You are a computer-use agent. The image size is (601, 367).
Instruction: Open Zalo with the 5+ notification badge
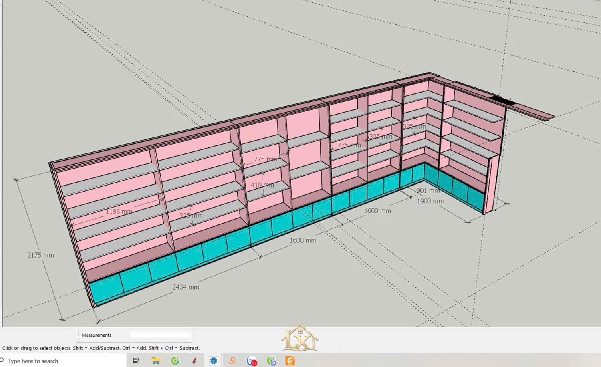[x=252, y=361]
